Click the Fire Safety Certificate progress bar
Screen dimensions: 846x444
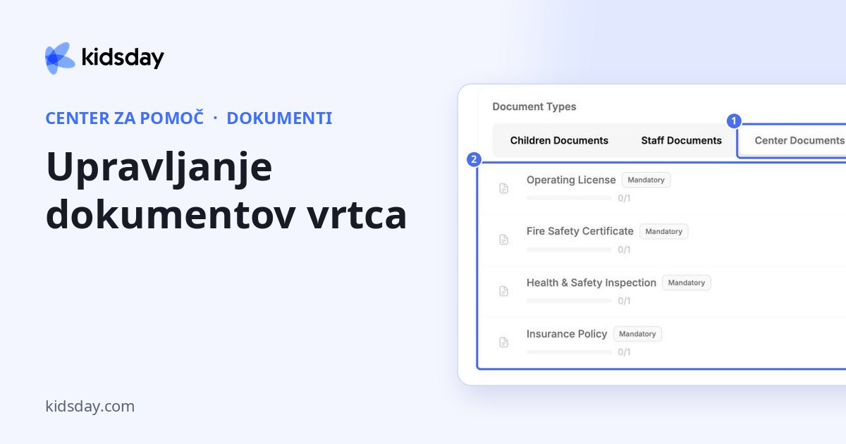(569, 249)
